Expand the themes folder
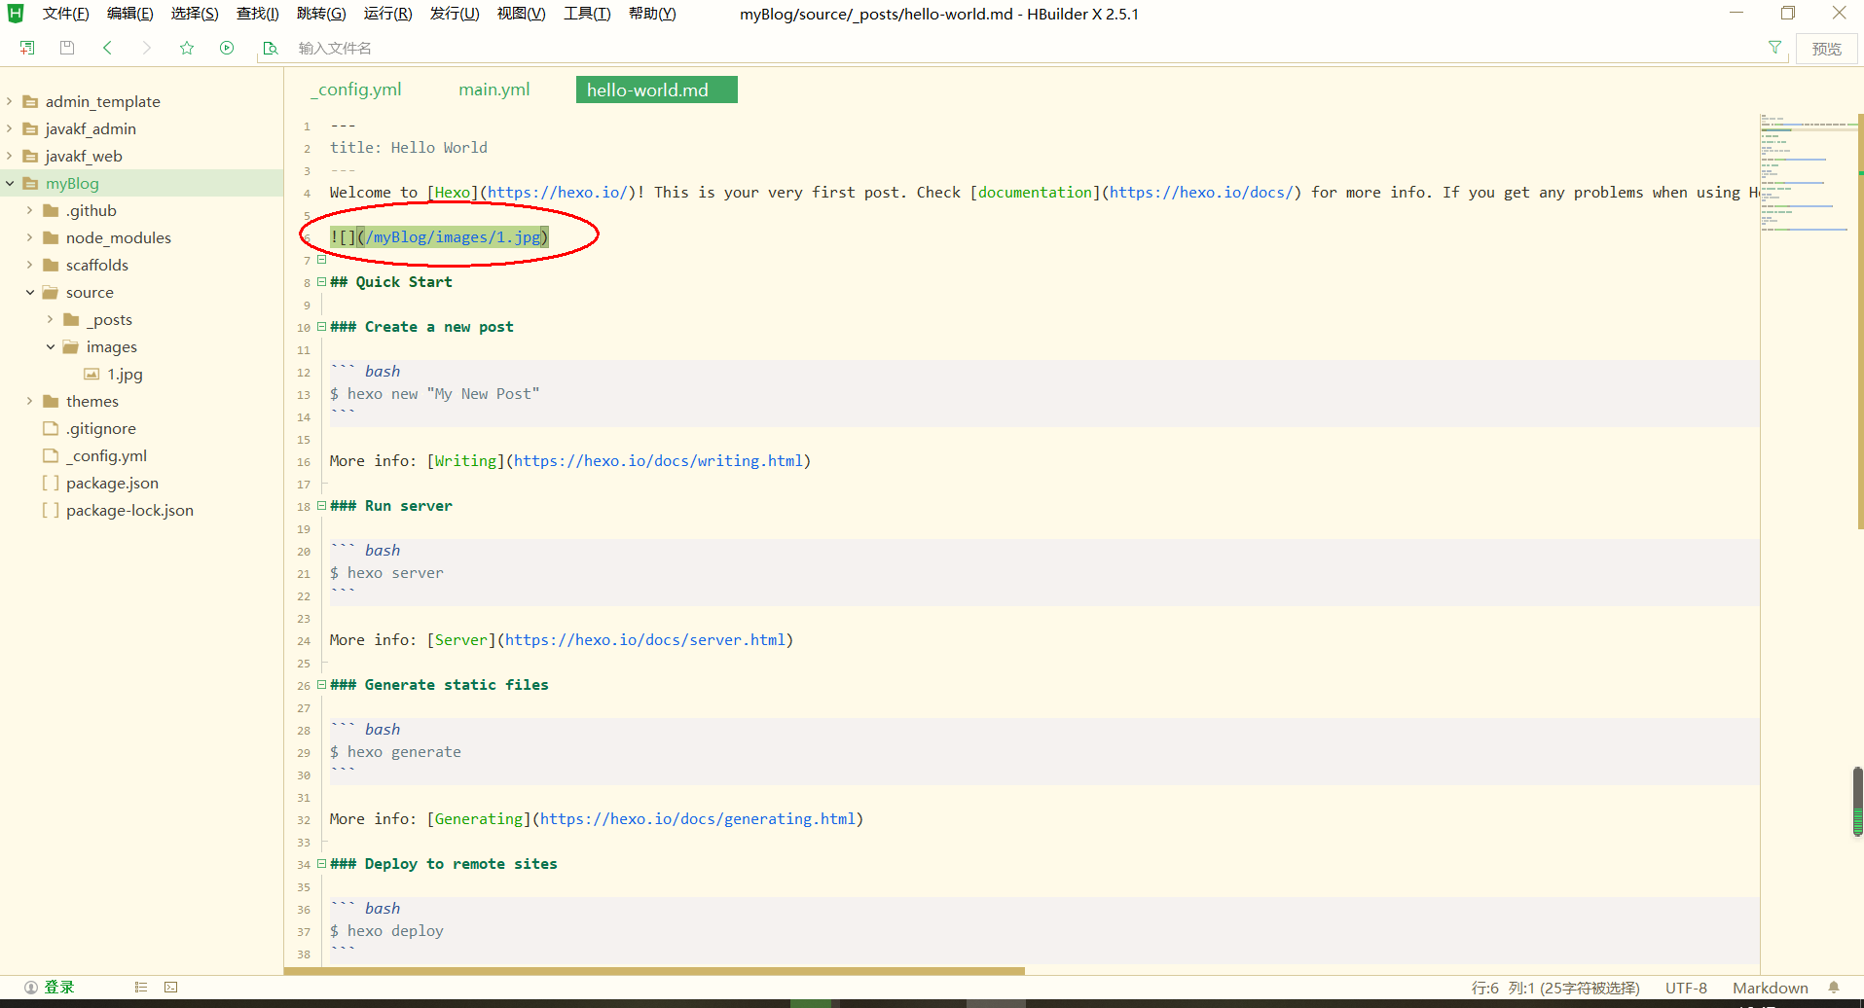Screen dimensions: 1864x1008 (30, 401)
